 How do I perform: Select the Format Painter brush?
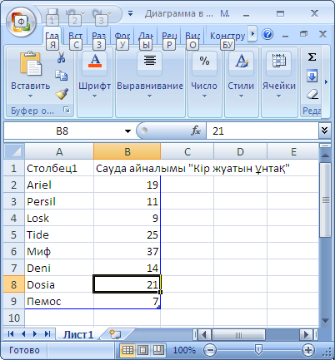pos(62,94)
